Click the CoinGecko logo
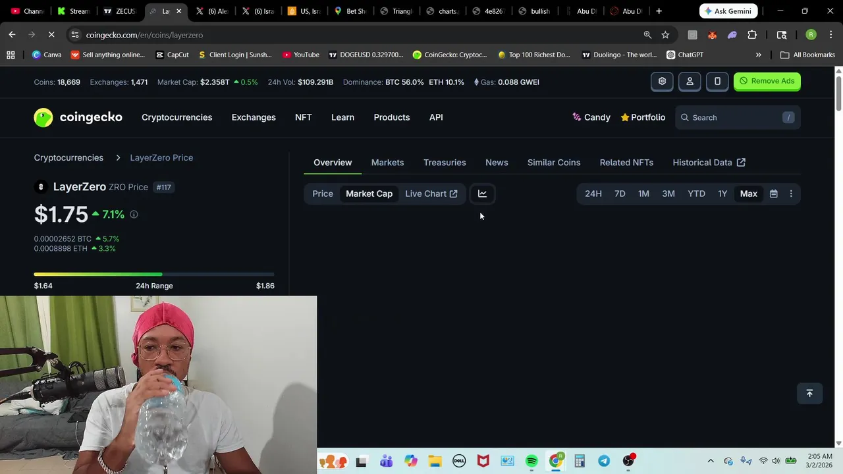Viewport: 843px width, 474px height. pyautogui.click(x=78, y=117)
